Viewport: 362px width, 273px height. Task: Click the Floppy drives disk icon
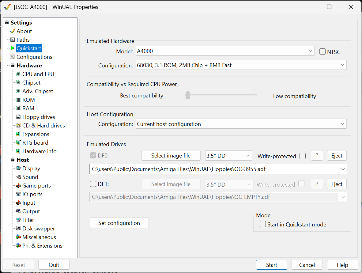click(x=18, y=117)
